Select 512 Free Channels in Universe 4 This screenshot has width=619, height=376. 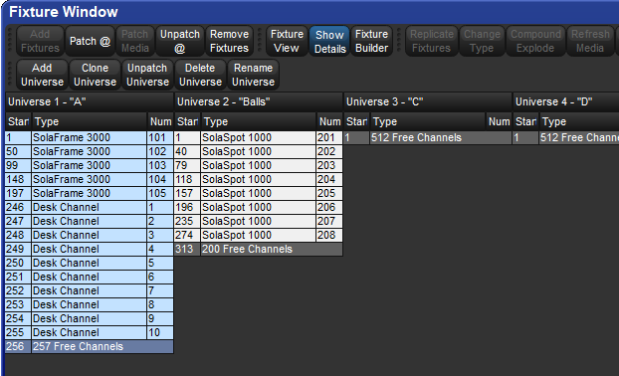point(566,137)
